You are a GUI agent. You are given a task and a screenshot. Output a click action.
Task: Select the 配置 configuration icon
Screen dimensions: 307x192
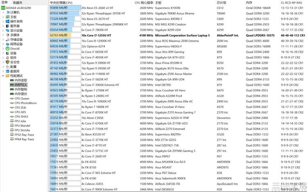click(8, 67)
